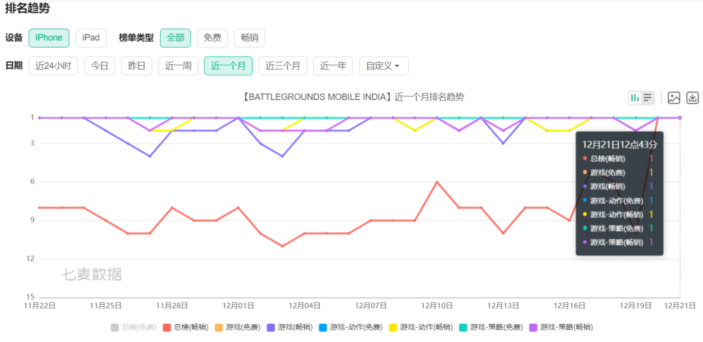Click the 游戏(免费) row in the tooltip
This screenshot has height=342, width=703.
[619, 172]
